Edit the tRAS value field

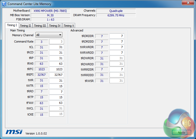(57, 64)
